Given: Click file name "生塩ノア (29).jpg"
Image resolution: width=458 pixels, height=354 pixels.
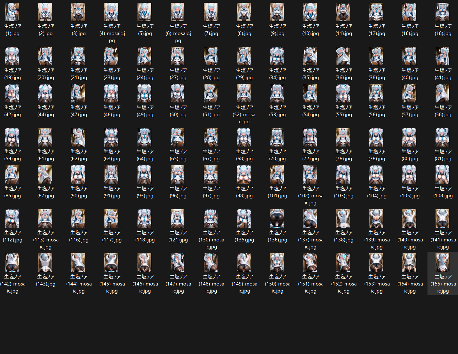Looking at the screenshot, I should click(x=244, y=74).
